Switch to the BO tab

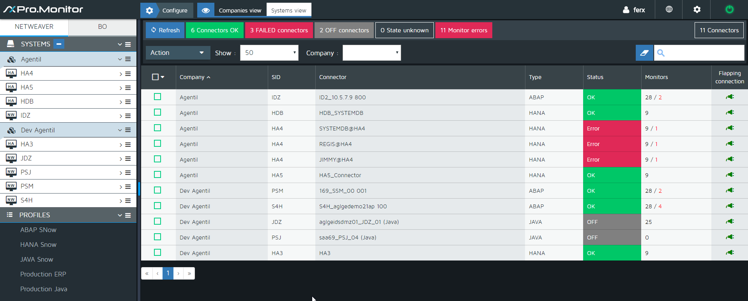point(102,27)
